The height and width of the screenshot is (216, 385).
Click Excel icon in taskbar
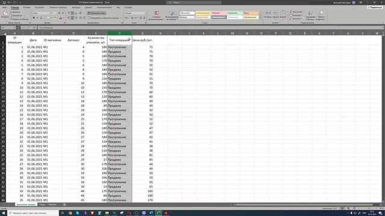pos(159,213)
